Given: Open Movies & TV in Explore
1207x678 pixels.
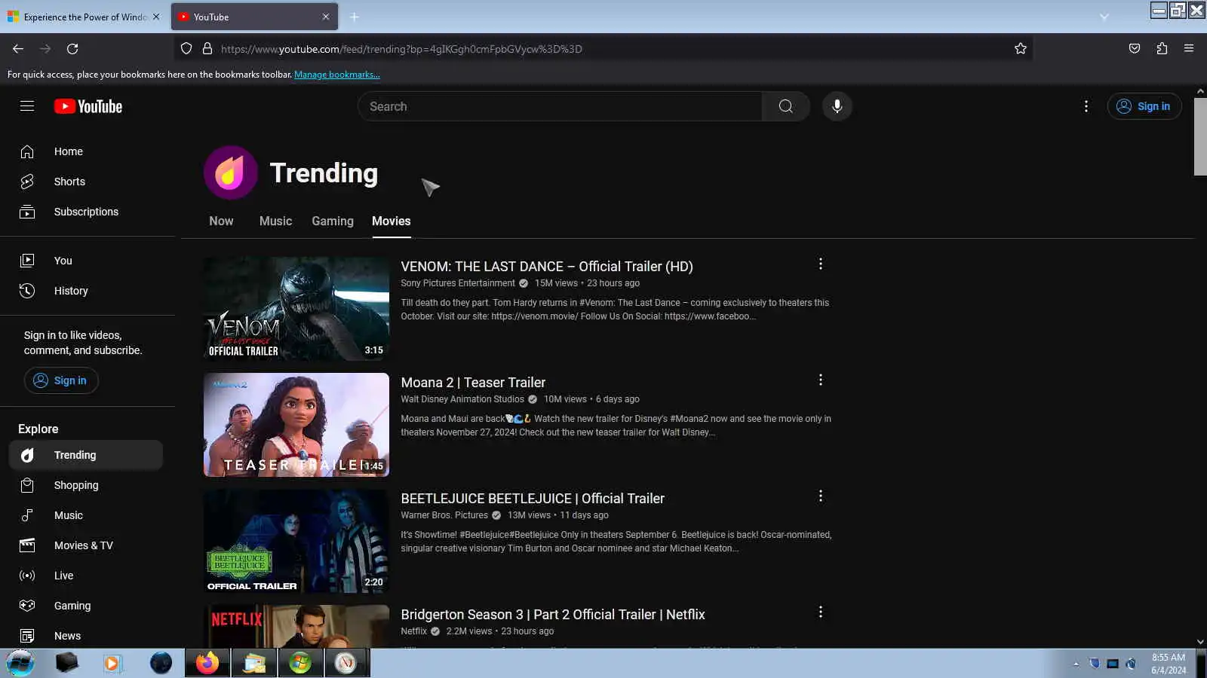Looking at the screenshot, I should point(88,545).
